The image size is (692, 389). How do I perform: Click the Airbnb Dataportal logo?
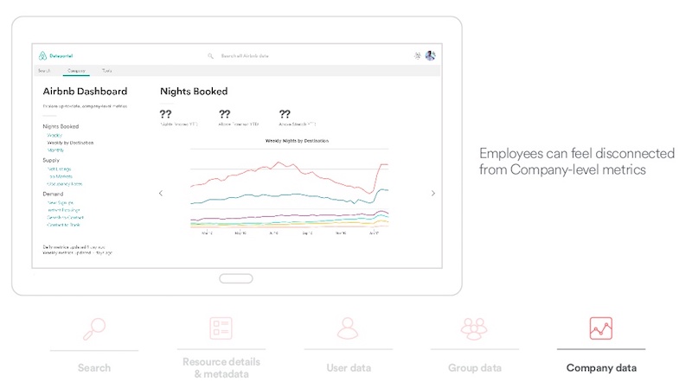55,55
